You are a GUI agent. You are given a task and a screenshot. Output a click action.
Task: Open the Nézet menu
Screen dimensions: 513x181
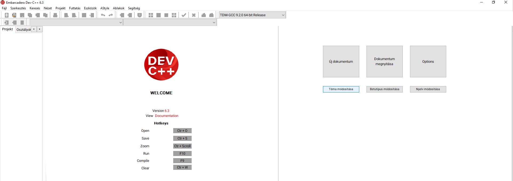[48, 8]
